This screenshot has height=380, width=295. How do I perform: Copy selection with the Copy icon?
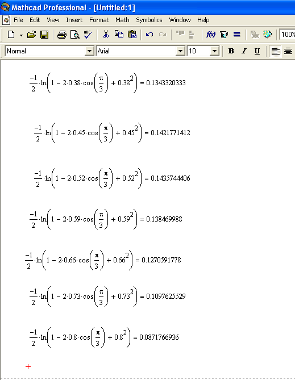[119, 35]
